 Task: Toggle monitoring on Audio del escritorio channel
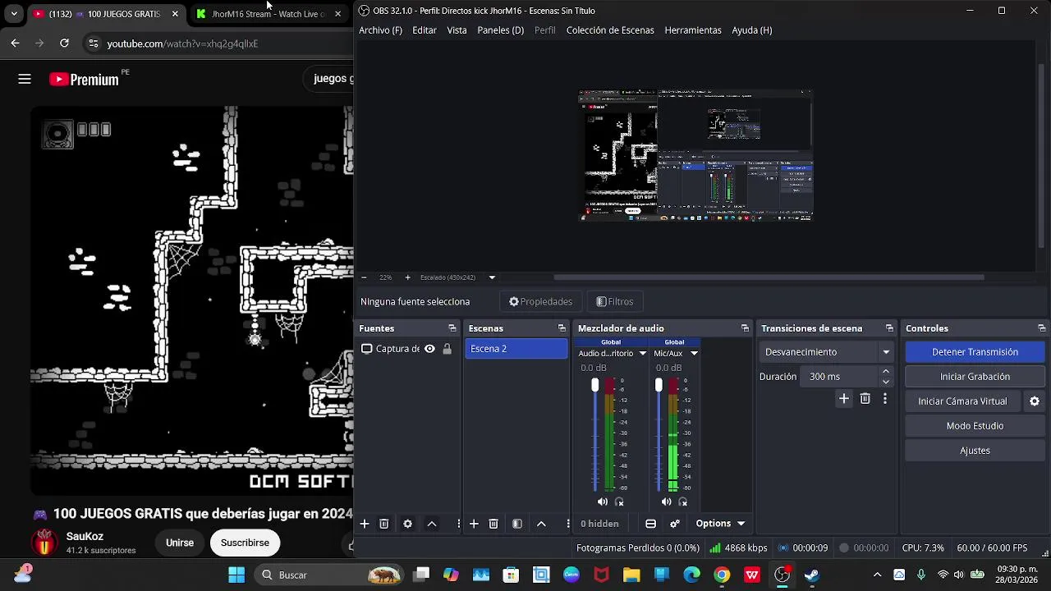[619, 502]
